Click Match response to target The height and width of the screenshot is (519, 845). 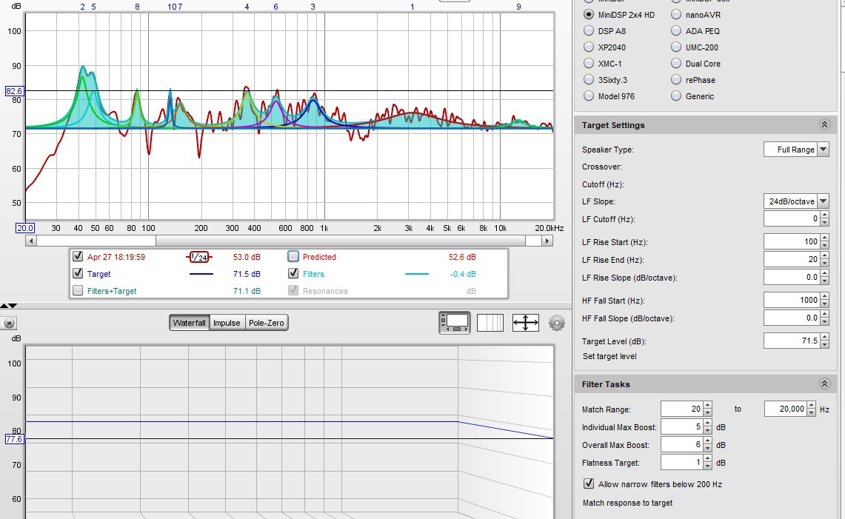(x=627, y=503)
